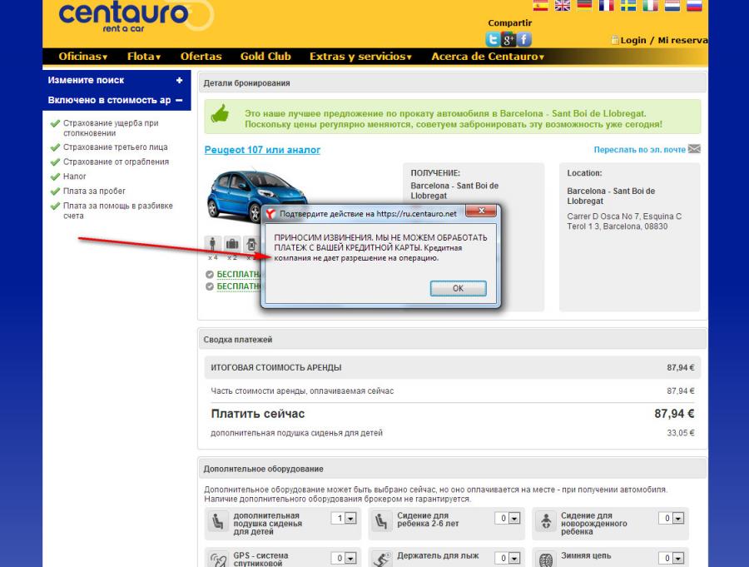Select the Dutch flag language option
Image resolution: width=749 pixels, height=567 pixels.
coord(672,5)
